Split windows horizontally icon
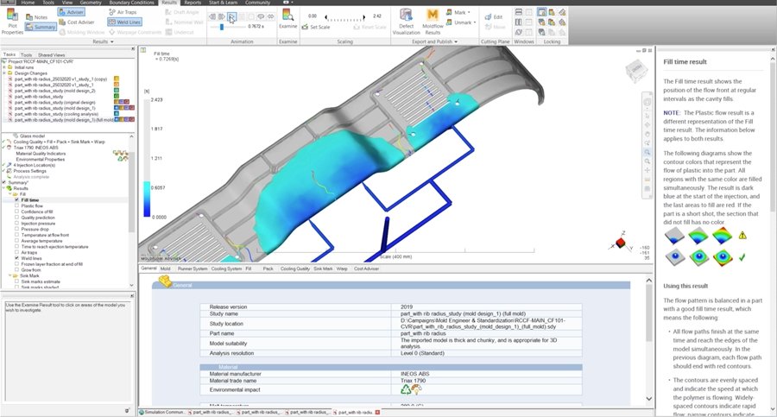 pyautogui.click(x=518, y=12)
